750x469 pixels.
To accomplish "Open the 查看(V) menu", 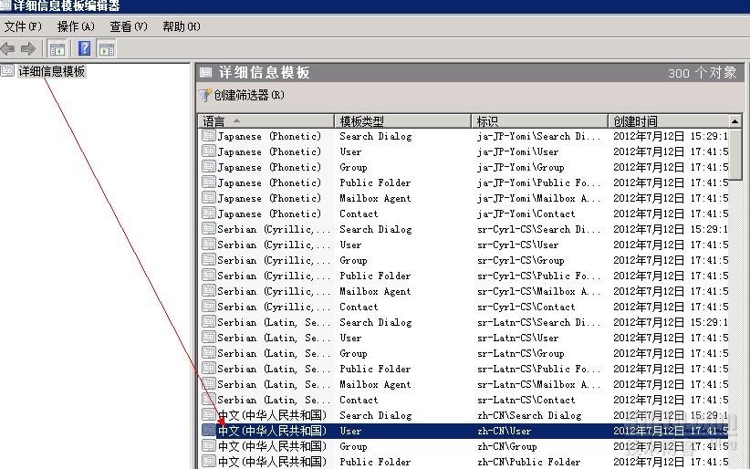I will coord(128,26).
